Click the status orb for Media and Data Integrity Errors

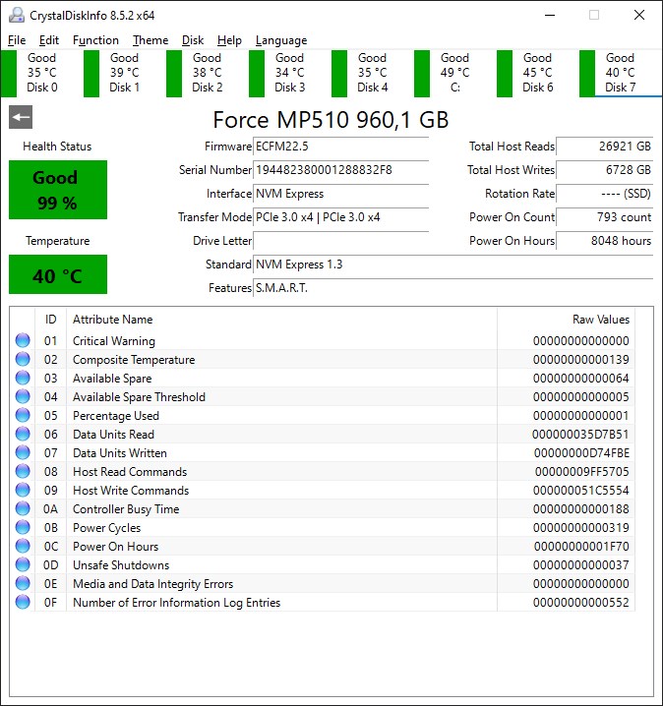[x=23, y=583]
